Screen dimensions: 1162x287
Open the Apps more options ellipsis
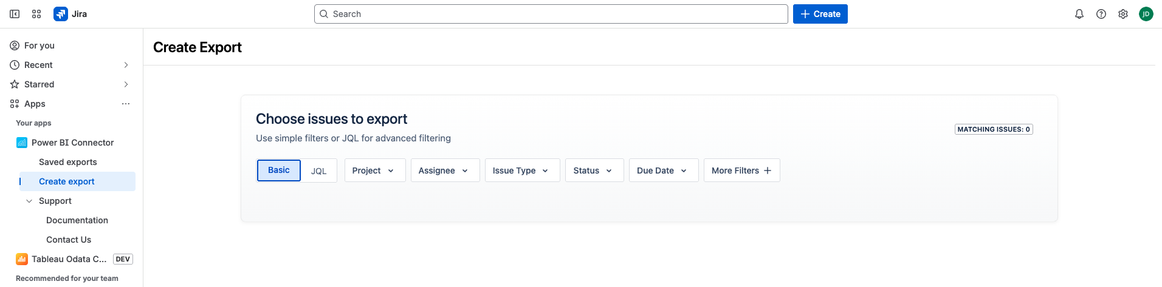(126, 104)
